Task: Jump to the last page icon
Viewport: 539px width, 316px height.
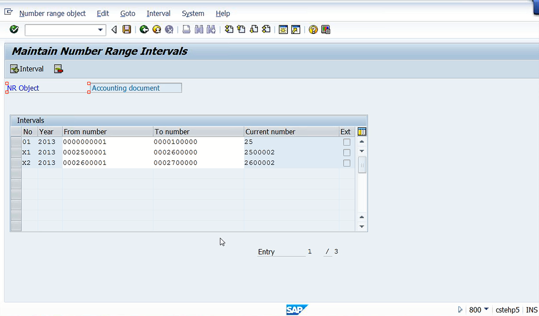Action: pos(266,29)
